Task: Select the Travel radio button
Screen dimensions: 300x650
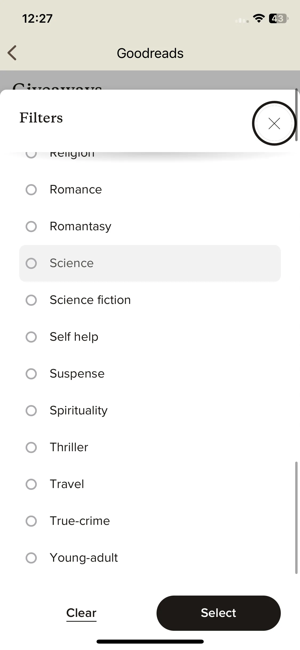Action: pyautogui.click(x=31, y=484)
